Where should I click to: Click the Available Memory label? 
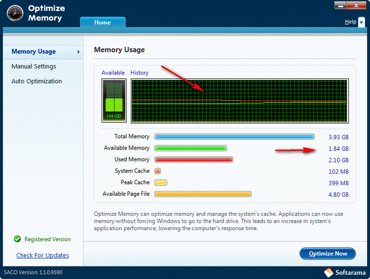(127, 148)
